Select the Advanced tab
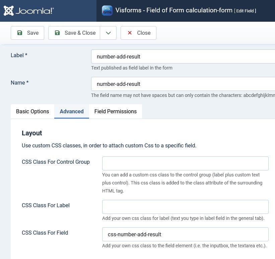Screen dimensions: 275x259 point(72,112)
